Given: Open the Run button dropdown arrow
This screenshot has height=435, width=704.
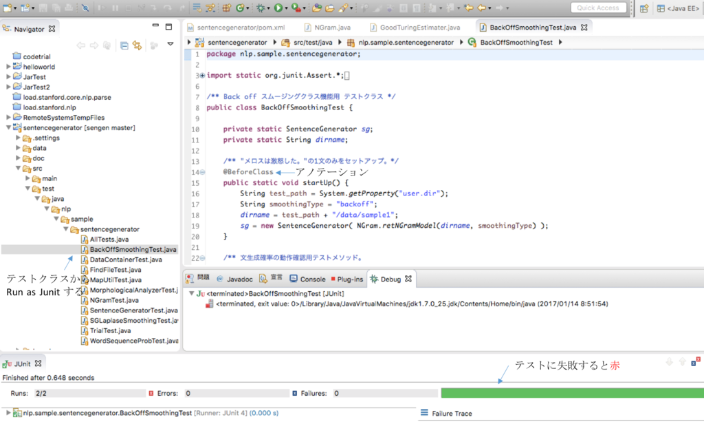Looking at the screenshot, I should (287, 8).
